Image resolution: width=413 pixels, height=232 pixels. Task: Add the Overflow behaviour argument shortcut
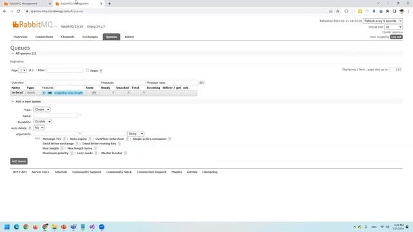110,139
